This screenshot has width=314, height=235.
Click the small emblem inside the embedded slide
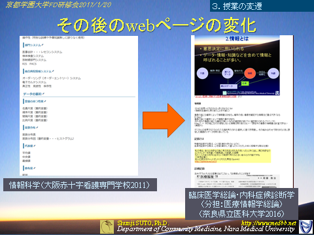point(277,93)
